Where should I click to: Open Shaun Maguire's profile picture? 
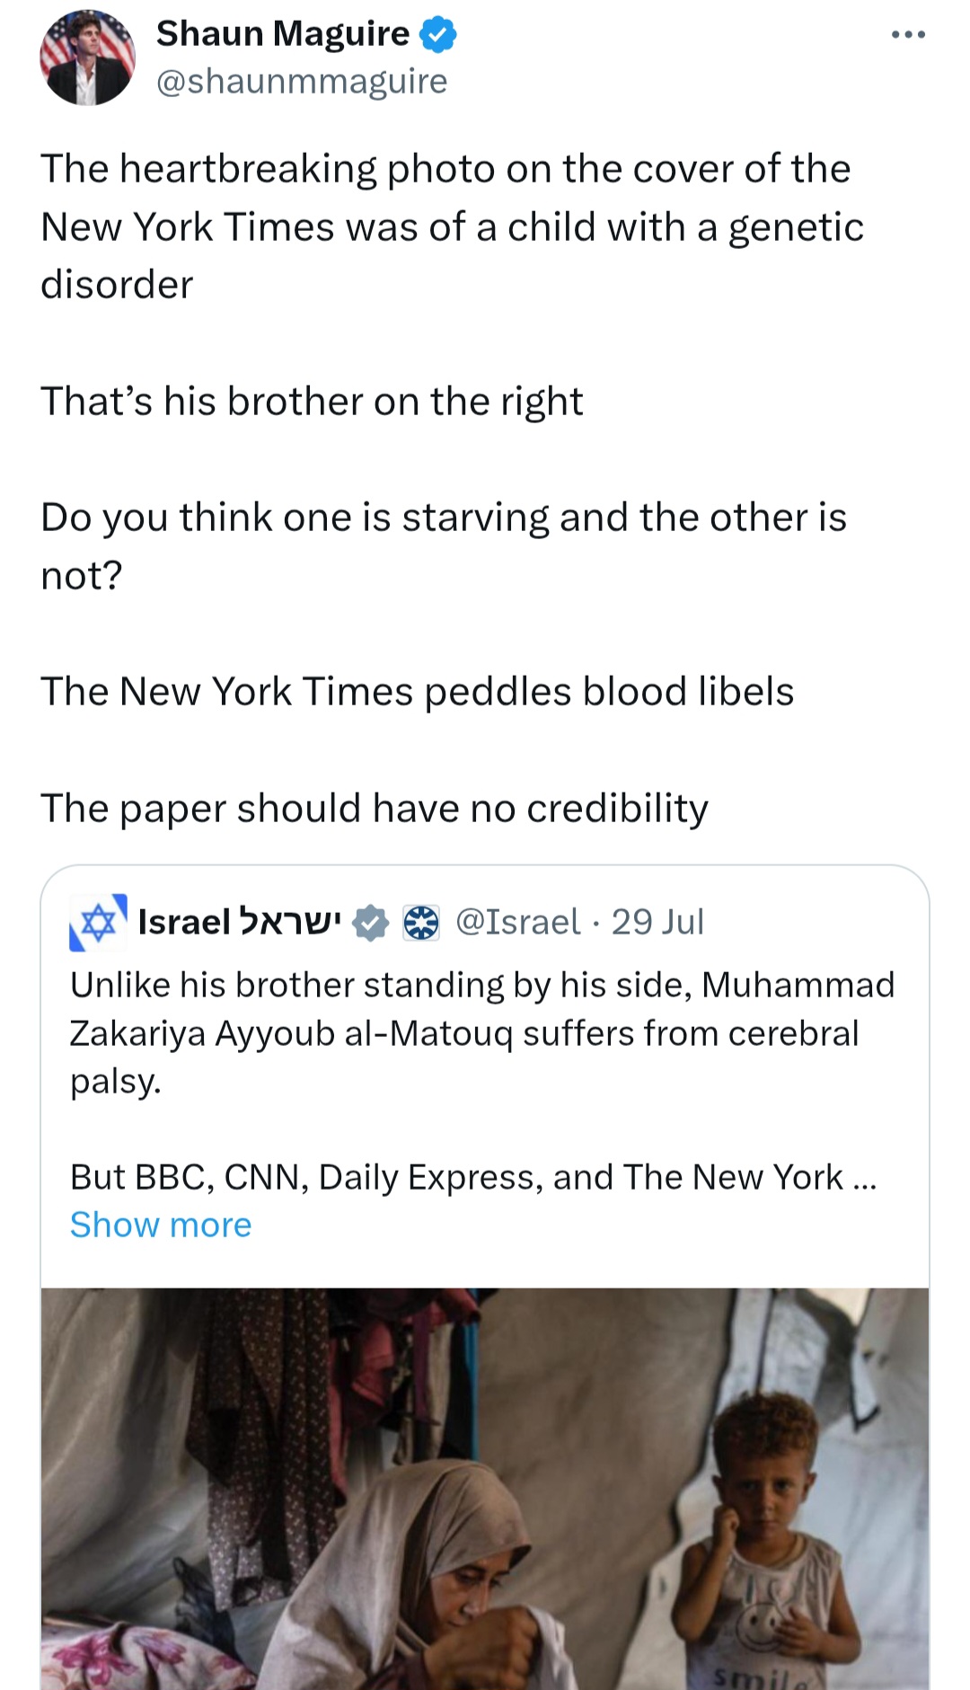pos(87,58)
